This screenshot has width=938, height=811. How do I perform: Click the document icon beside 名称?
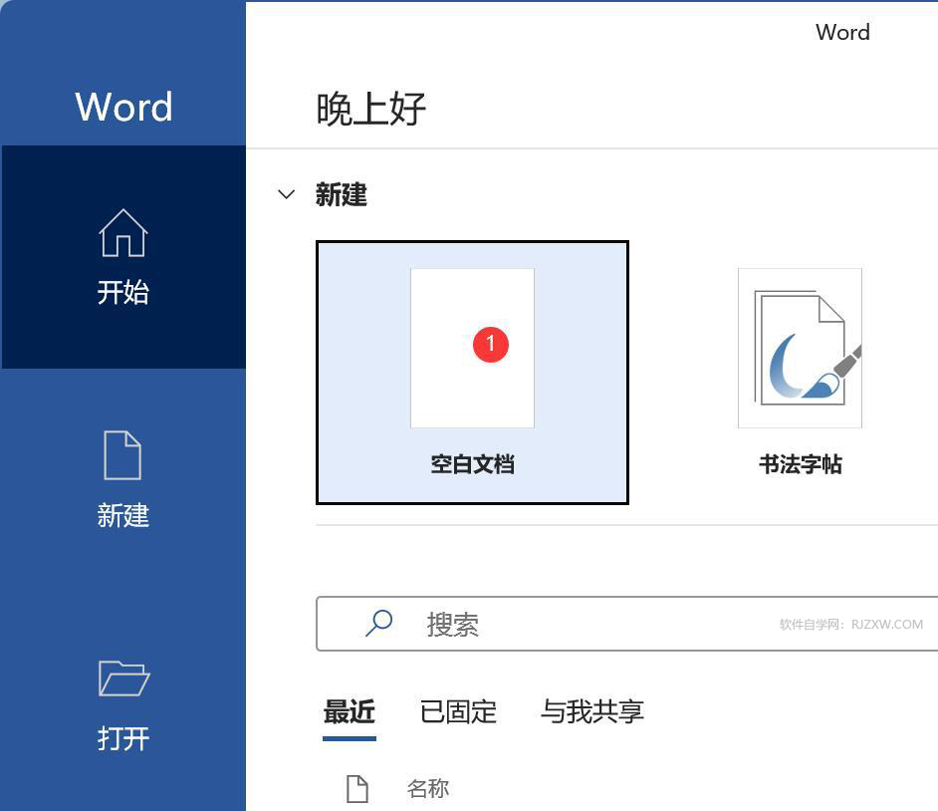click(357, 787)
